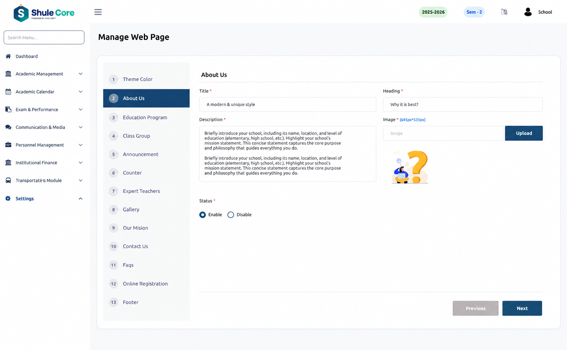Click the question mark preview thumbnail
This screenshot has width=567, height=350.
point(410,167)
